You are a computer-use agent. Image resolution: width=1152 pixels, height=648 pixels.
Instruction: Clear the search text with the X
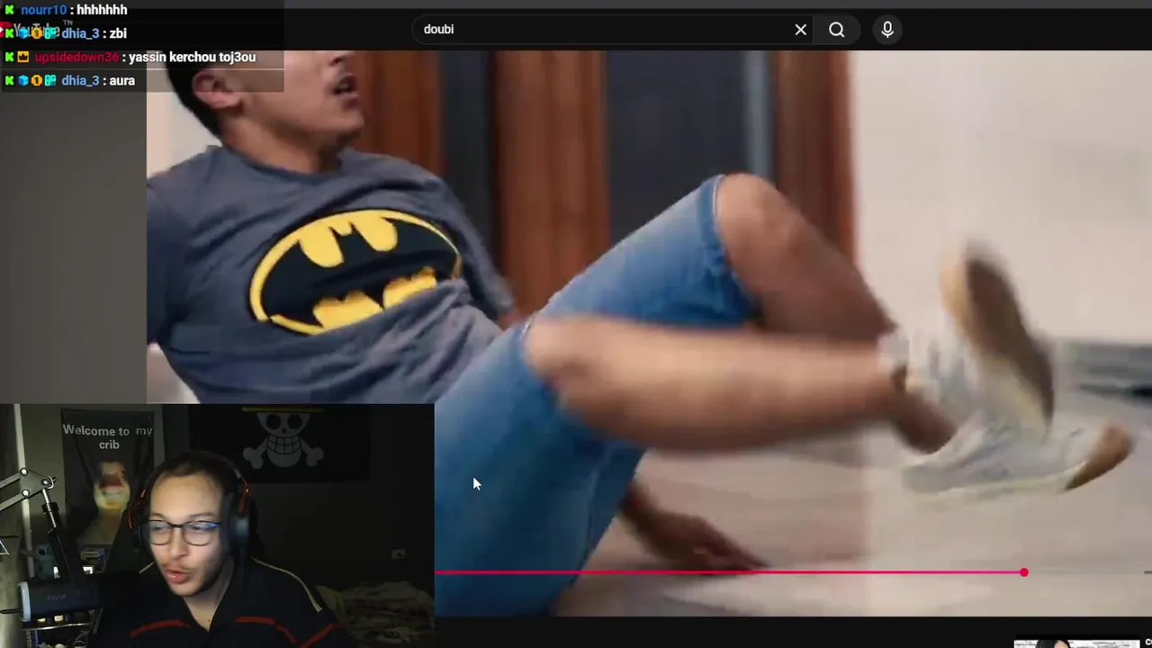(801, 30)
